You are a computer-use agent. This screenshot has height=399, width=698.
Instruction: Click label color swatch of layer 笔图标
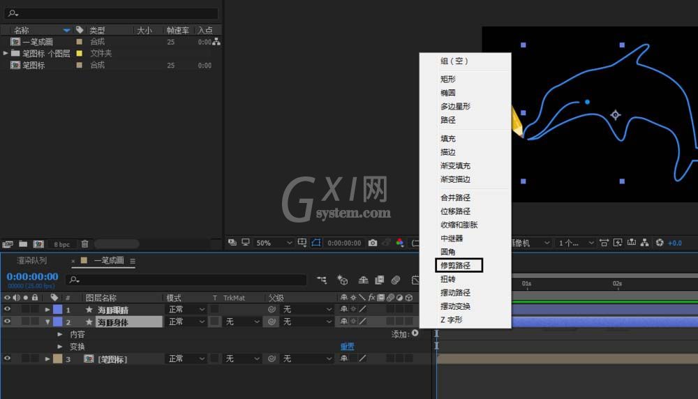57,359
